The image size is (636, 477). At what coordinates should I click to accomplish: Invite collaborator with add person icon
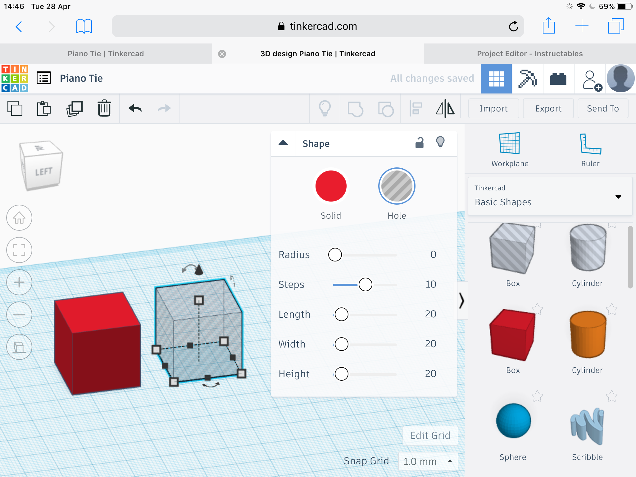(x=592, y=80)
